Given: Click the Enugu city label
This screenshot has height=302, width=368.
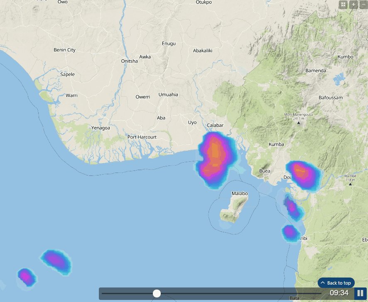Looking at the screenshot, I should [x=169, y=44].
